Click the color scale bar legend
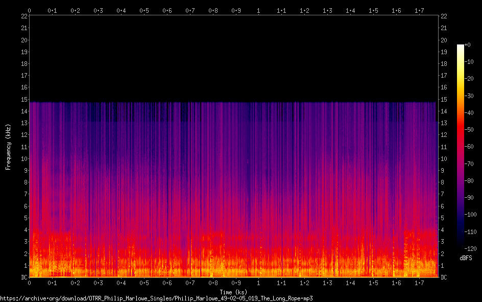This screenshot has height=302, width=482. coord(461,148)
